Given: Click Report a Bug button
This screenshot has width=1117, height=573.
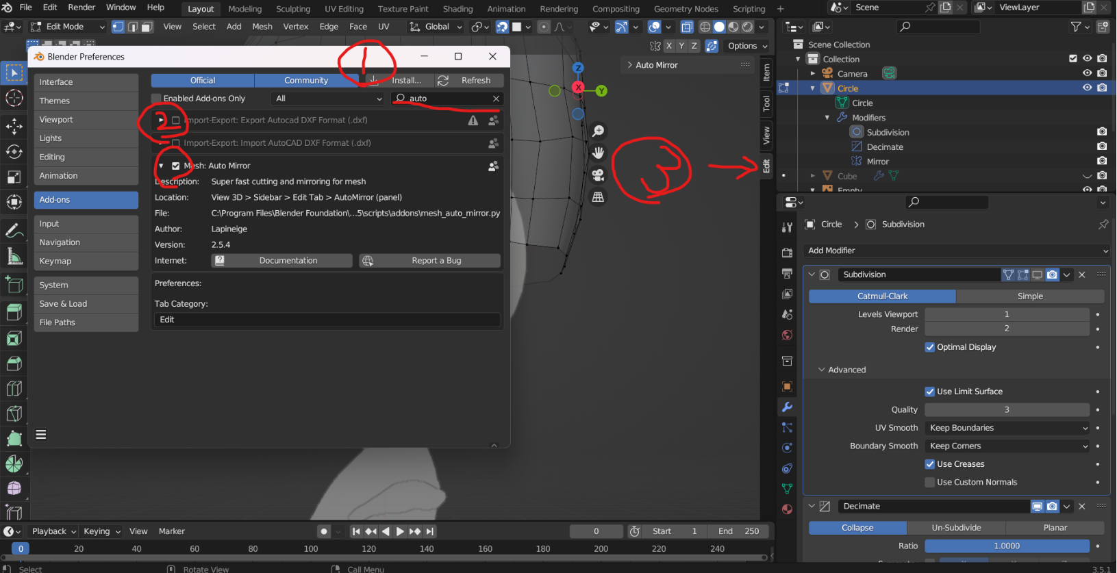Looking at the screenshot, I should pyautogui.click(x=429, y=261).
